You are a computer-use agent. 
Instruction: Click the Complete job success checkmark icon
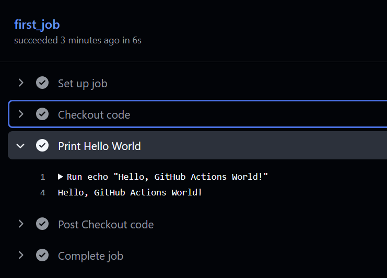pos(42,256)
